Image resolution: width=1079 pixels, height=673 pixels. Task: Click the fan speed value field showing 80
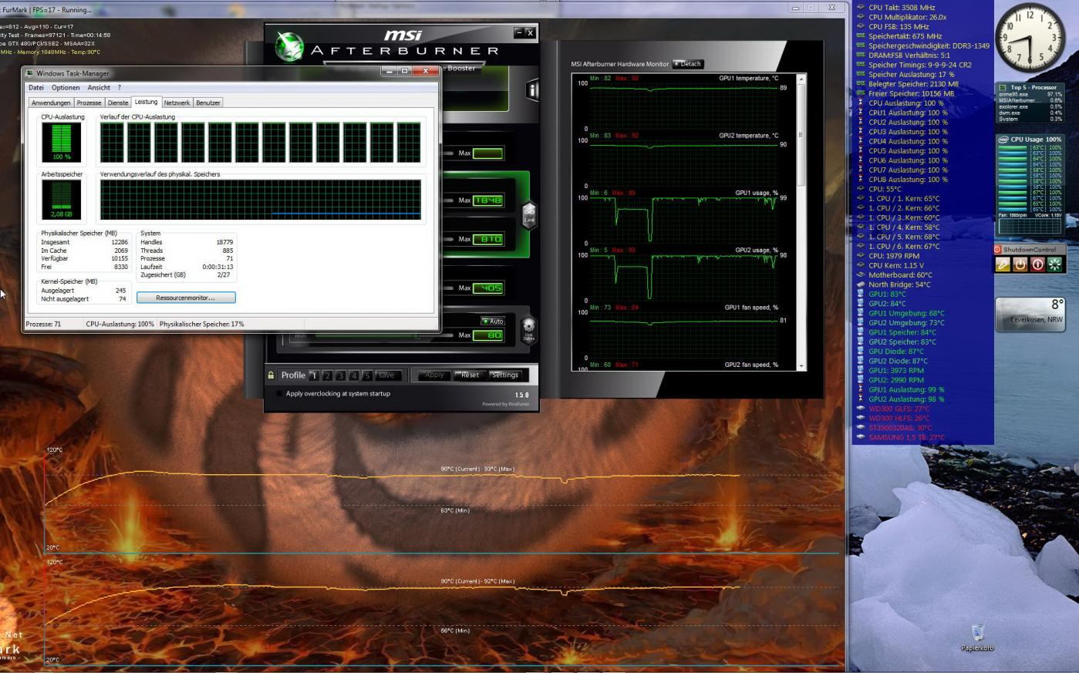tap(488, 335)
